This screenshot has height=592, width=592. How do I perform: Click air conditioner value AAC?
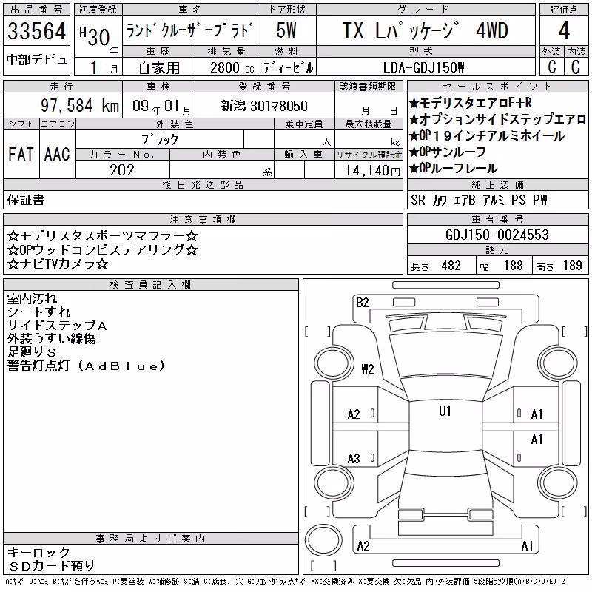[57, 155]
